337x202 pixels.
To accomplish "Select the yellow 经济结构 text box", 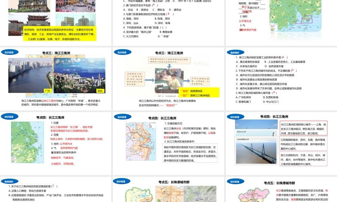I will click(60, 33).
